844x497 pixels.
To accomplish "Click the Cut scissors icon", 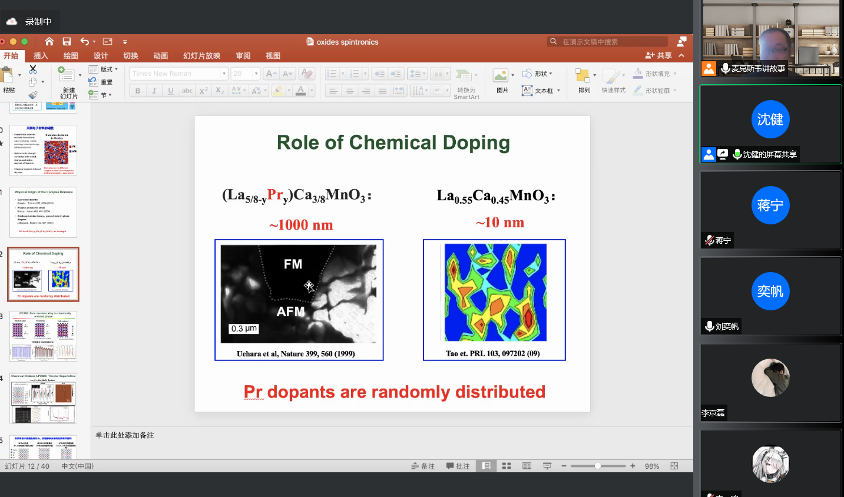I will tap(33, 69).
